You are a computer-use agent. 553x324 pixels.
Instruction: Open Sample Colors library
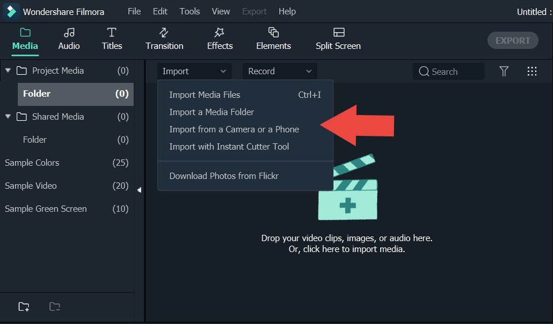tap(67, 163)
